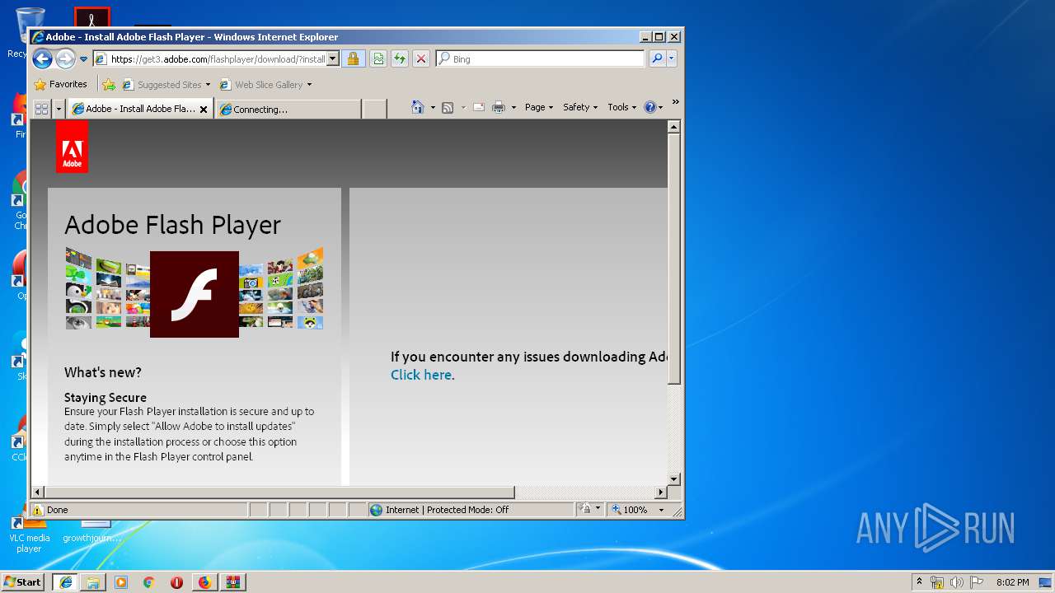
Task: Click the vertical scrollbar up arrow
Action: click(674, 127)
